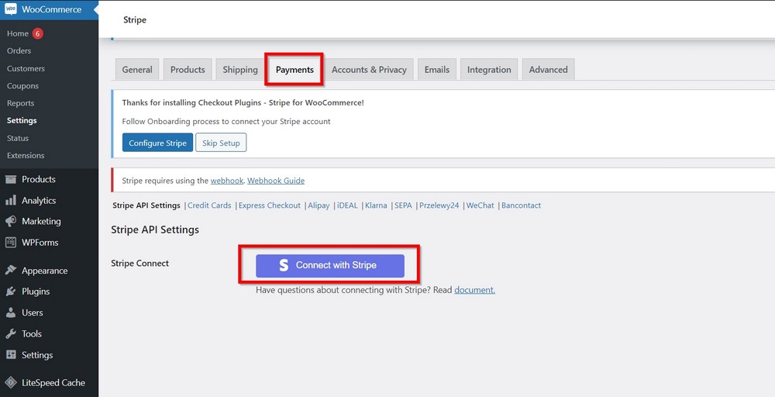
Task: Click the Stripe page title
Action: [134, 20]
